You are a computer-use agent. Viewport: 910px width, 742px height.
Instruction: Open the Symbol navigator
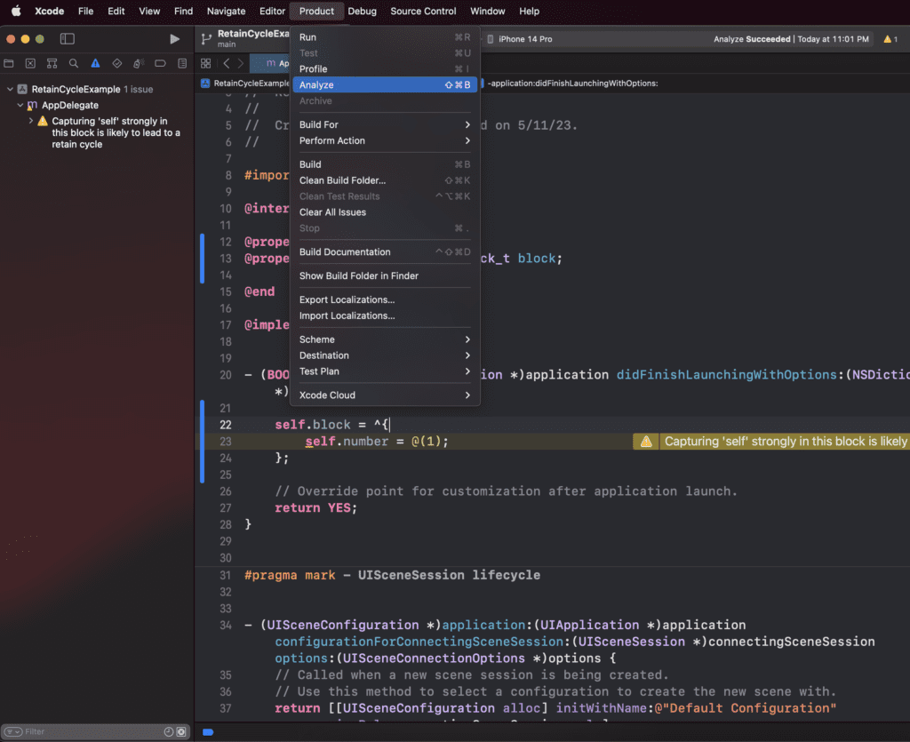[51, 63]
